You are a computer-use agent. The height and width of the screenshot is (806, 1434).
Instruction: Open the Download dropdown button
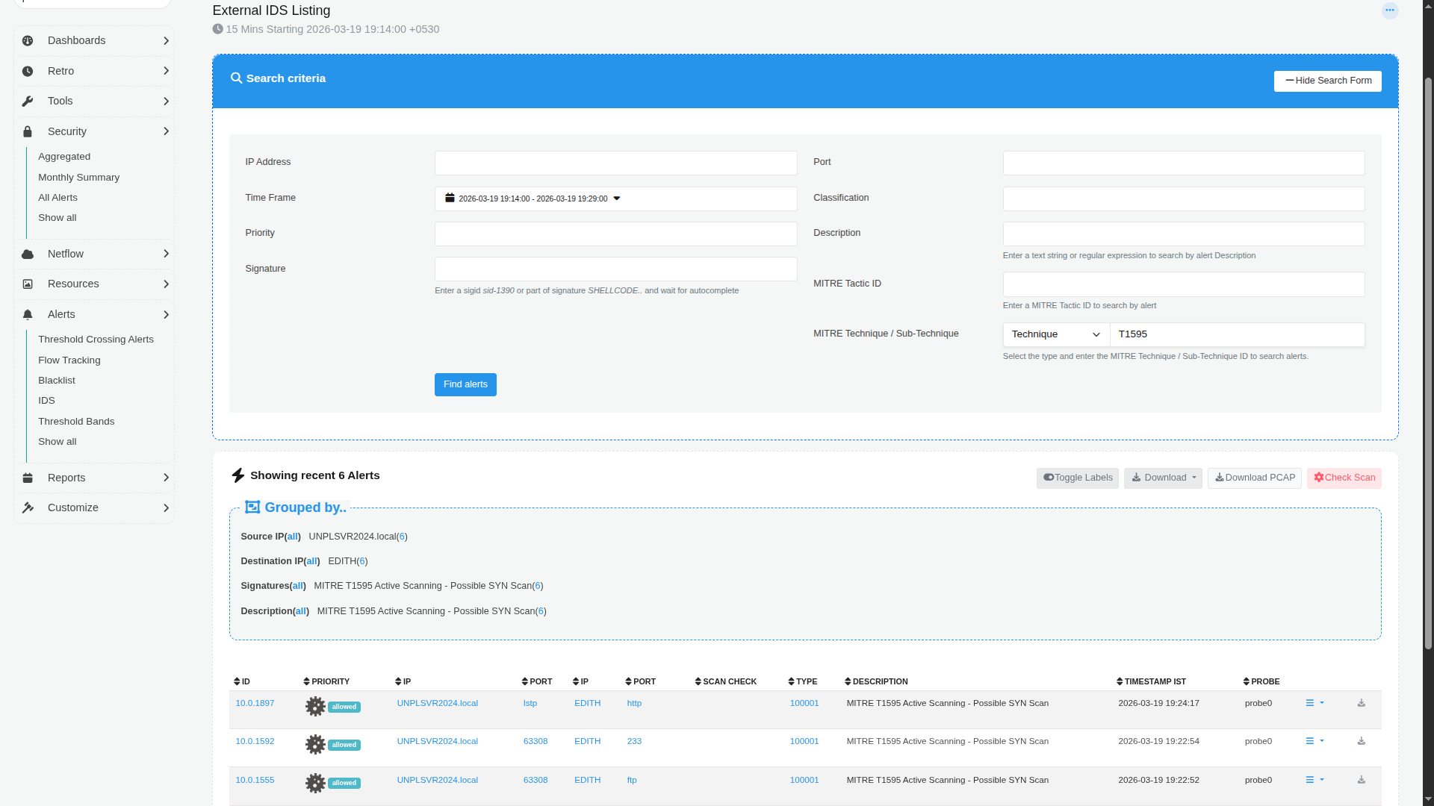tap(1162, 478)
